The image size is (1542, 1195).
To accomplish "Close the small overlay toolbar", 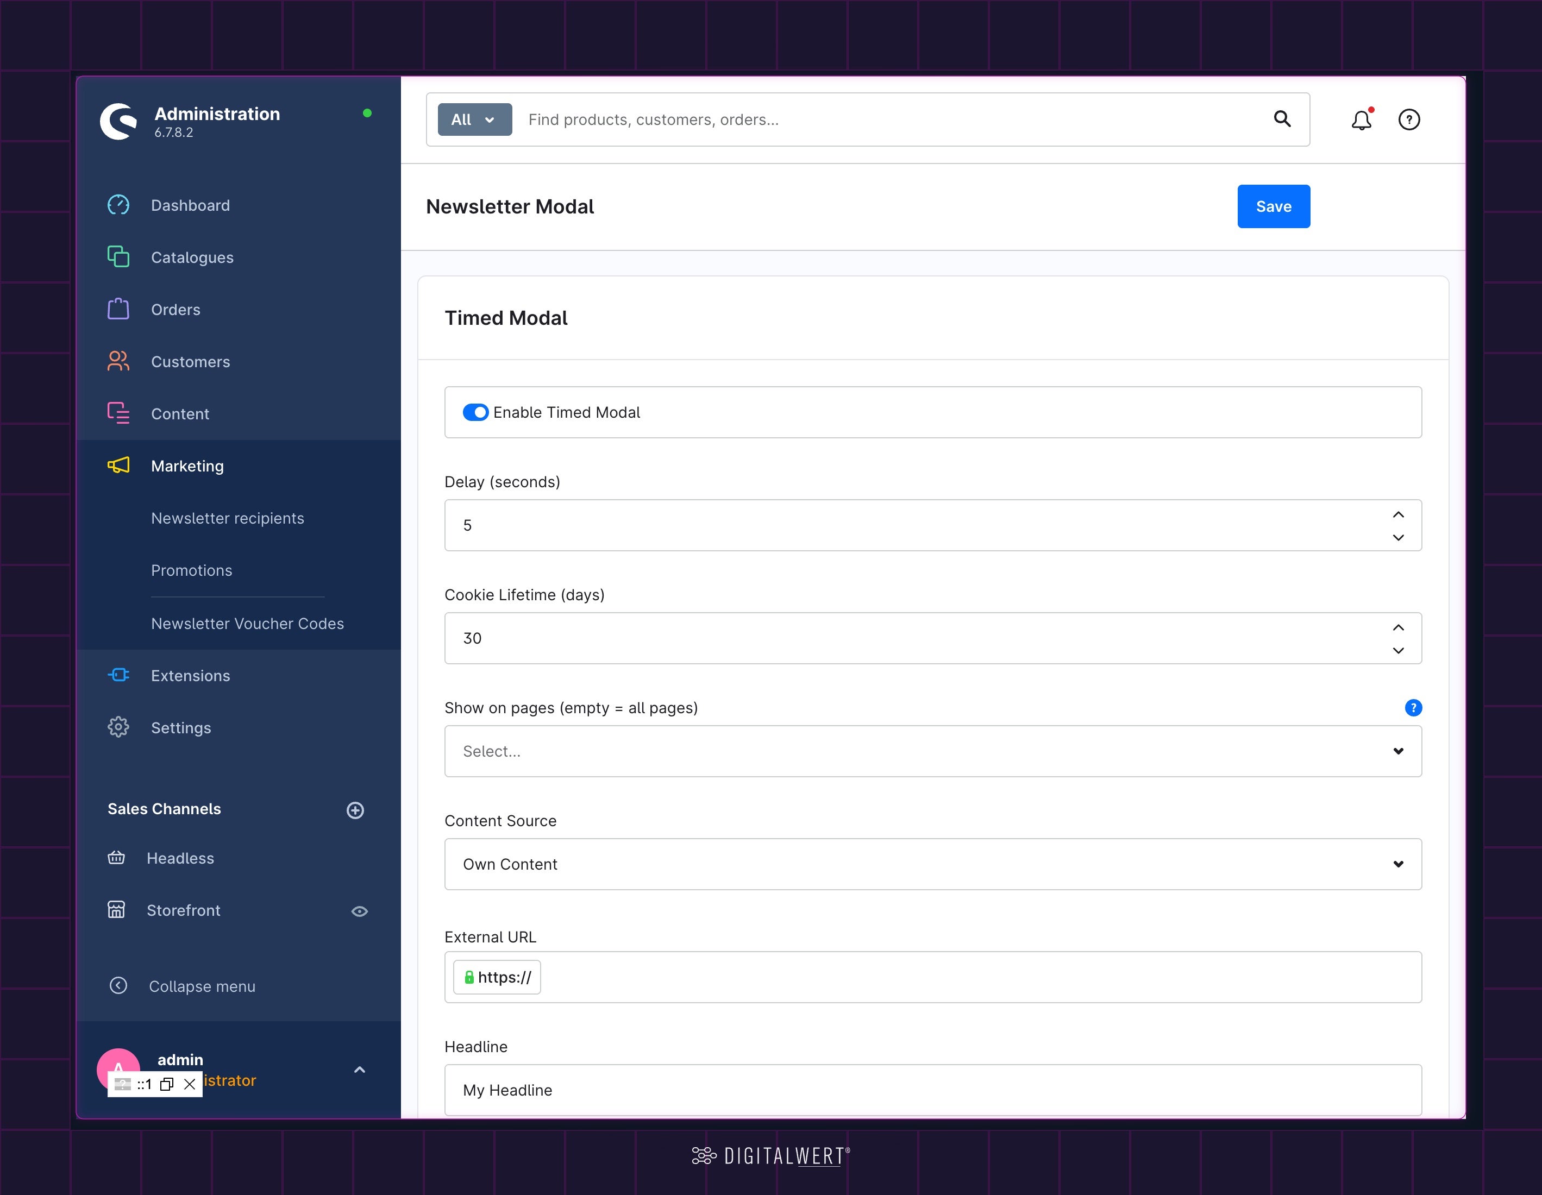I will point(189,1084).
